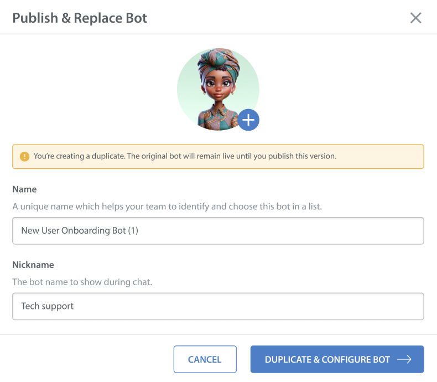The height and width of the screenshot is (382, 437).
Task: Click the "Publish & Replace Bot" title
Action: point(80,18)
